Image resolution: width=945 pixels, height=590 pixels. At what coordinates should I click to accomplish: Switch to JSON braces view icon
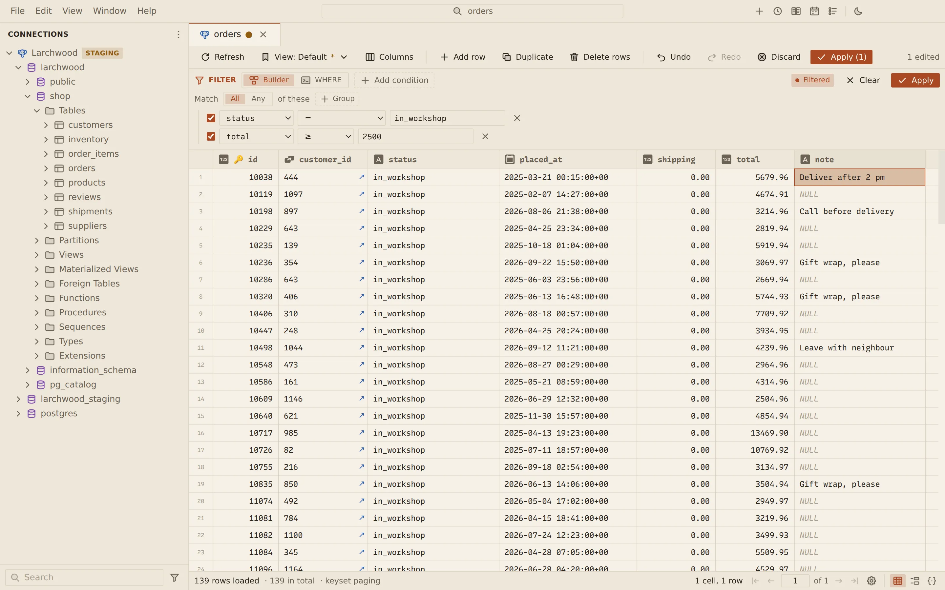coord(932,580)
